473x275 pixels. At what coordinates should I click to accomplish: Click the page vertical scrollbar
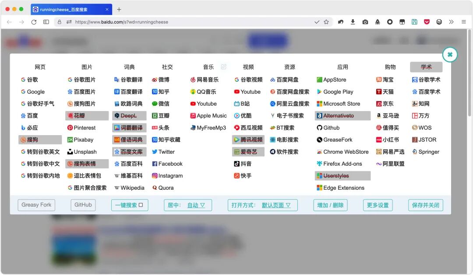click(x=469, y=73)
